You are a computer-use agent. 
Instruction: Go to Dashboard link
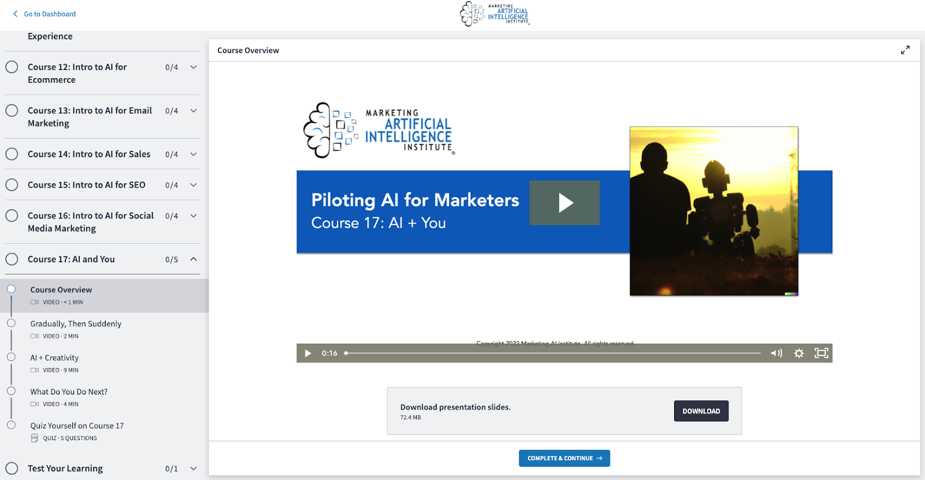[50, 14]
